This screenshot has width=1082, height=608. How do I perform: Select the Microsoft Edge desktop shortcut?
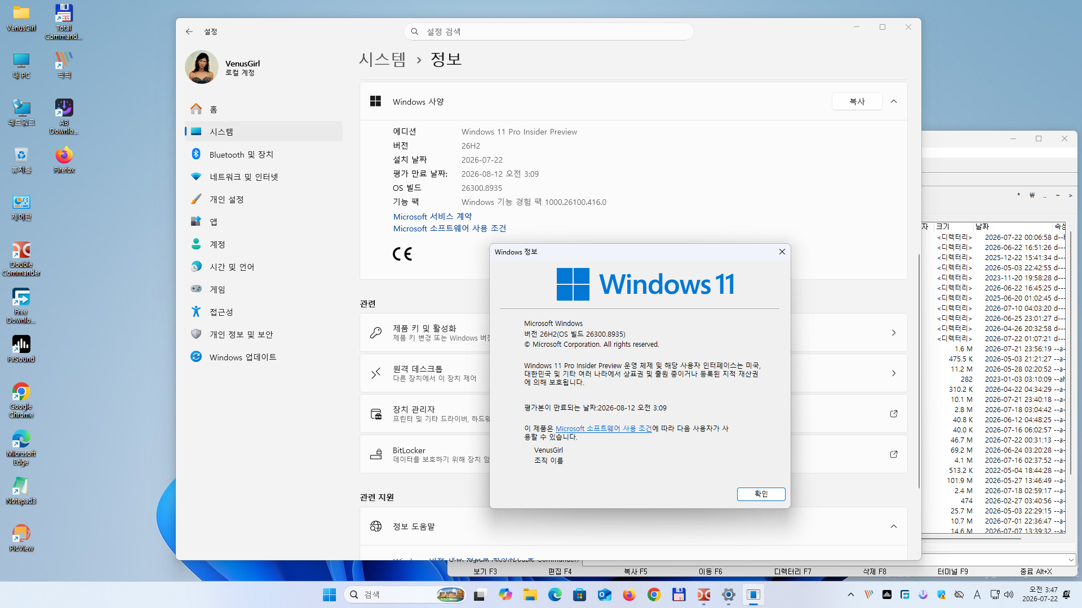(21, 448)
